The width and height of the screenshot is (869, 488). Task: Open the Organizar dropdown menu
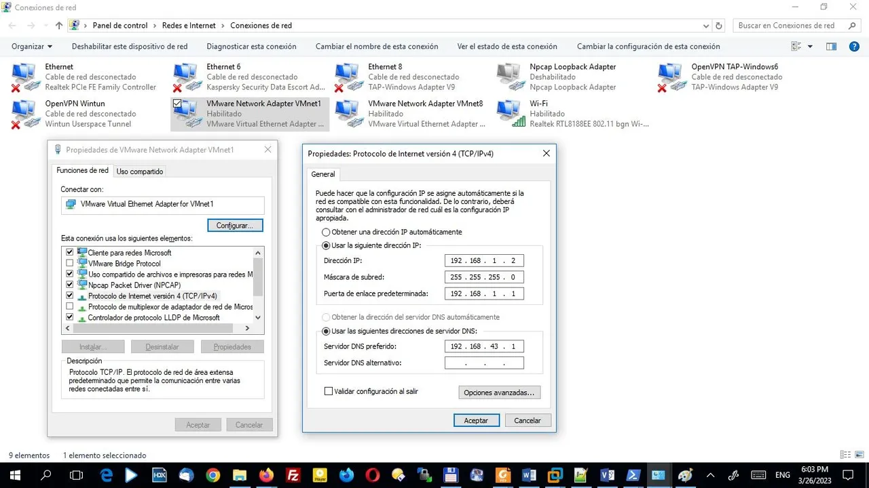pos(32,46)
